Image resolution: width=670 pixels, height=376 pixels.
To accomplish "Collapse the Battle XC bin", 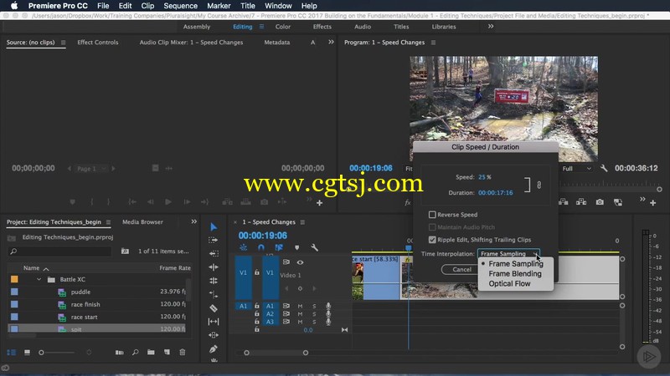I will pos(39,279).
